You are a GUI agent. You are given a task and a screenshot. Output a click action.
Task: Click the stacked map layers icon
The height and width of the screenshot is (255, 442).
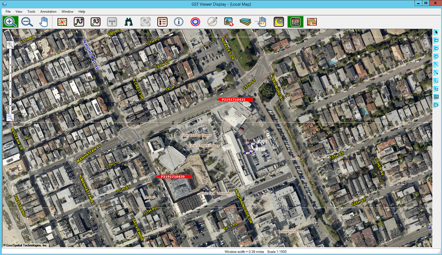(245, 22)
